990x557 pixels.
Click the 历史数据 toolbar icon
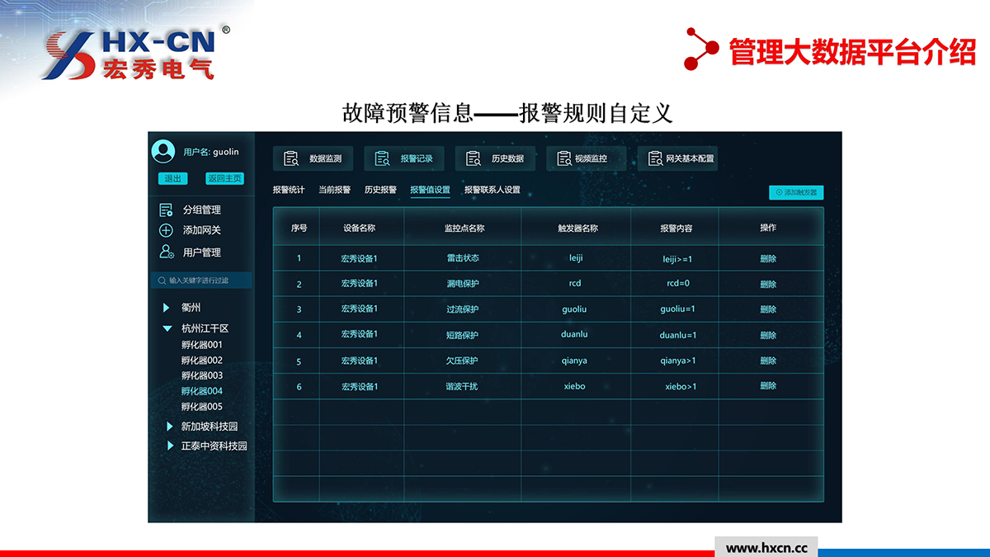tap(473, 158)
